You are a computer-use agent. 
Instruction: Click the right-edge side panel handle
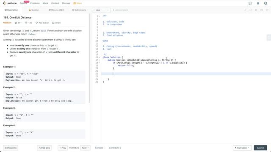(x=269, y=38)
